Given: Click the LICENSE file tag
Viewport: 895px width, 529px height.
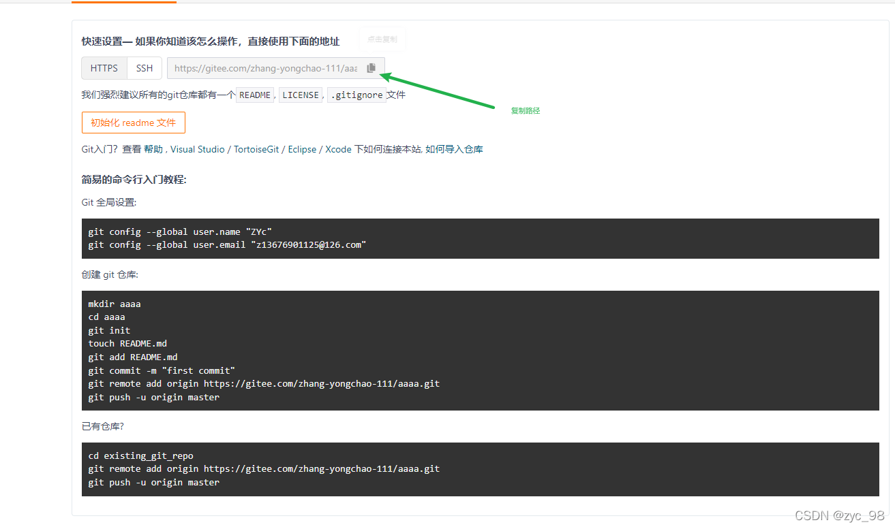Looking at the screenshot, I should 301,95.
